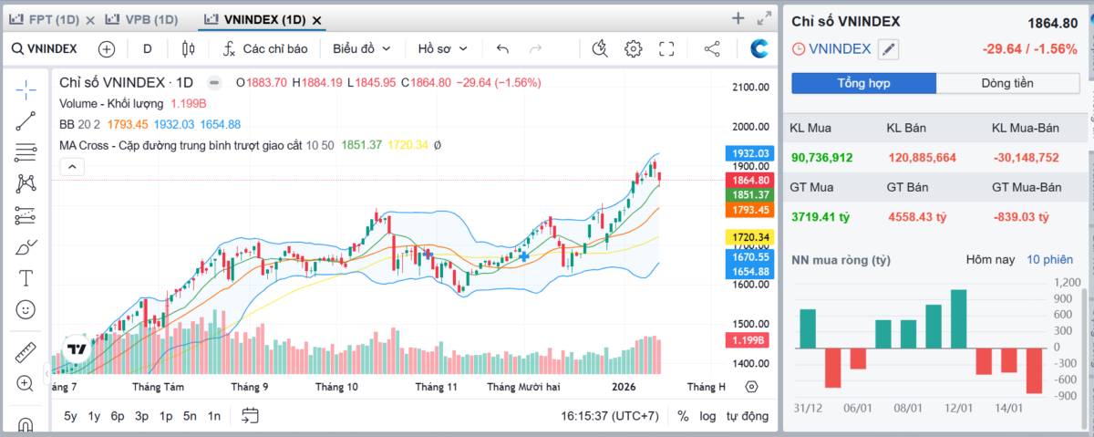Open chart settings gear
The height and width of the screenshot is (437, 1094).
(x=634, y=49)
